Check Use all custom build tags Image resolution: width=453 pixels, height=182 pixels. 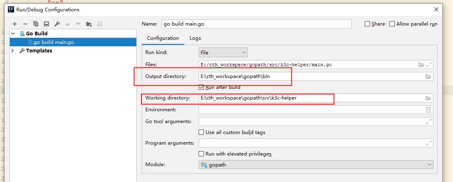tap(201, 132)
